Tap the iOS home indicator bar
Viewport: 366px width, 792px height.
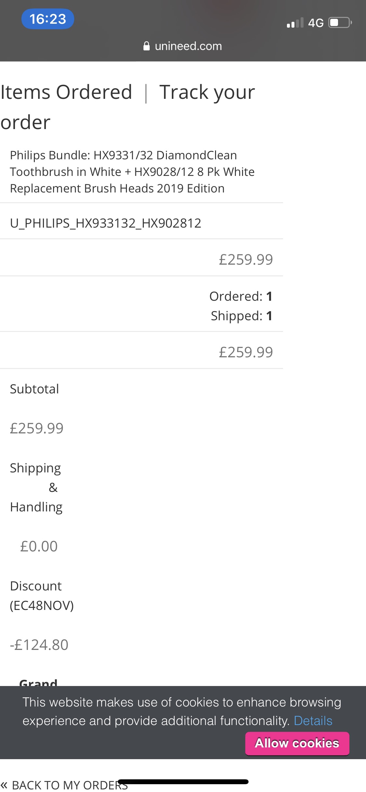(183, 782)
